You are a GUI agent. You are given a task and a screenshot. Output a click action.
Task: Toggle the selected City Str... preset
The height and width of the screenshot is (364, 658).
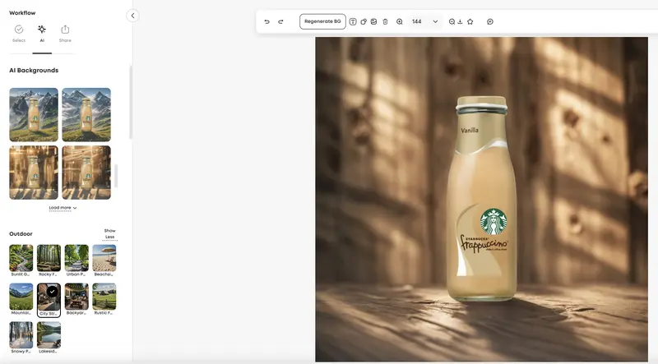tap(49, 299)
